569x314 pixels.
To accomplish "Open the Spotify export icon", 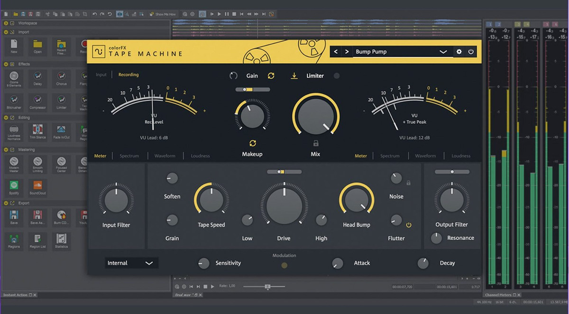I will point(14,185).
